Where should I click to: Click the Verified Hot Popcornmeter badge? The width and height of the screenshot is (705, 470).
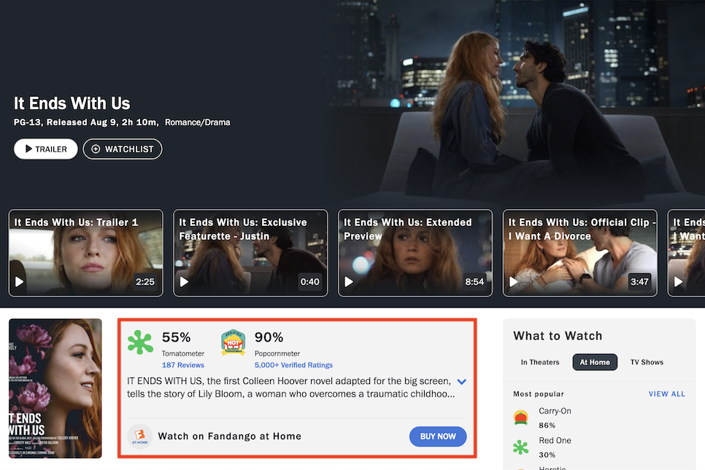coord(233,342)
